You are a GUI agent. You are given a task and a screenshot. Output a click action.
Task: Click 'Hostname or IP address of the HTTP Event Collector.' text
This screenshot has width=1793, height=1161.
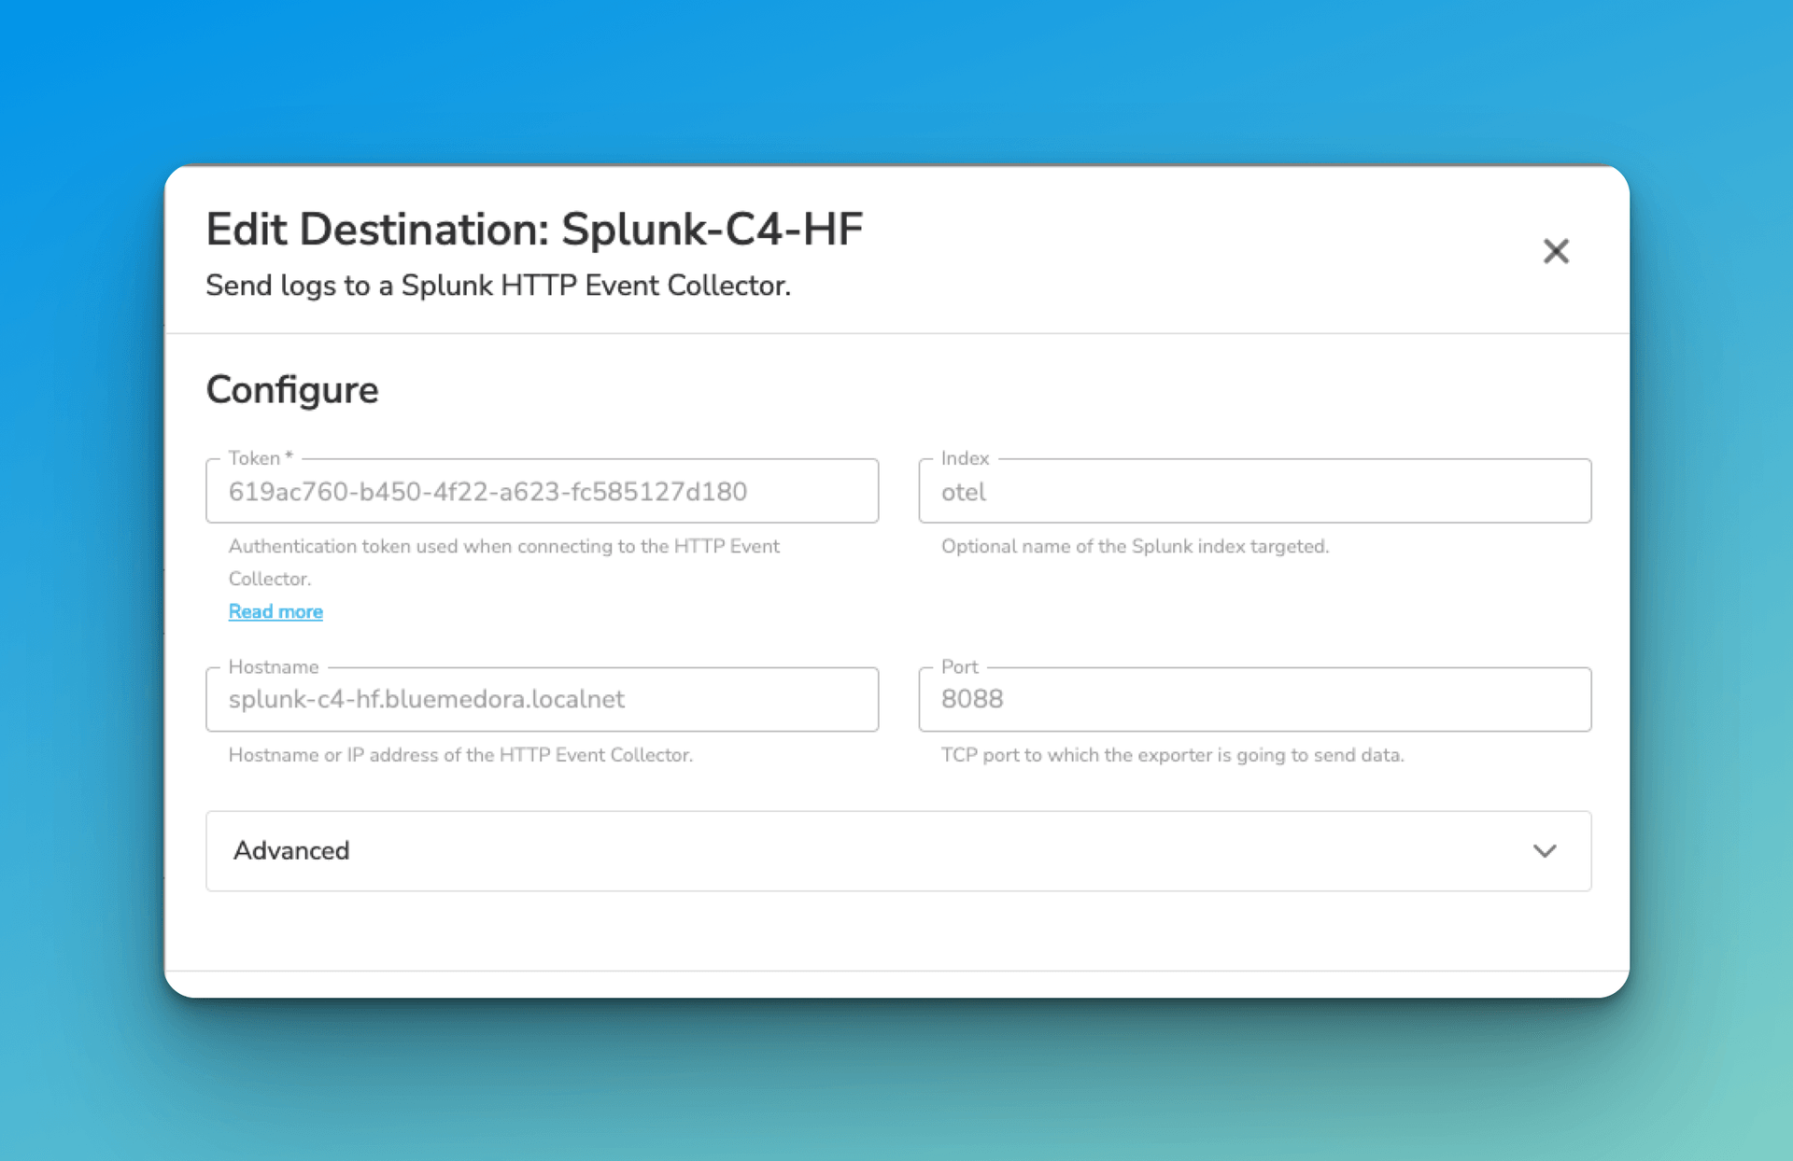pyautogui.click(x=460, y=755)
